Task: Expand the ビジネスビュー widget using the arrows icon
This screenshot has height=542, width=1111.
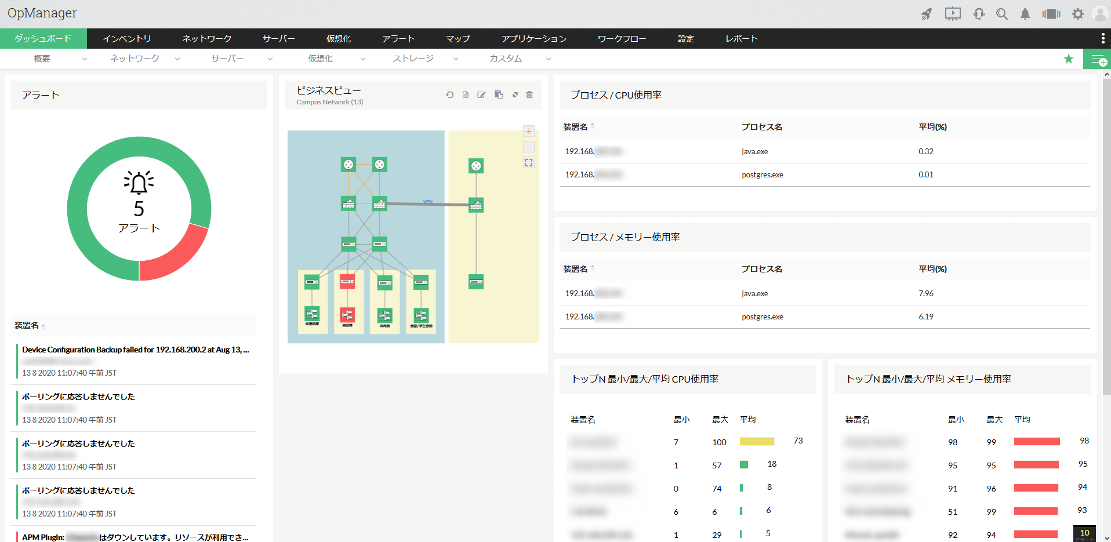Action: point(515,94)
